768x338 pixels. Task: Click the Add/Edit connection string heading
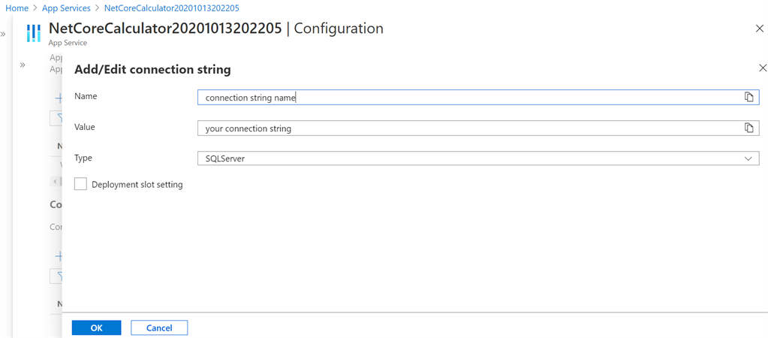tap(152, 70)
